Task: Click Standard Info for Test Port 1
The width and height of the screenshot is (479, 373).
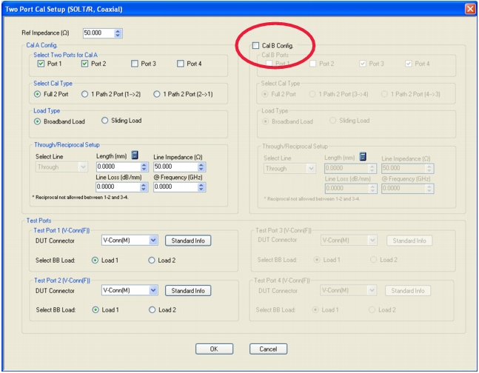Action: (187, 241)
